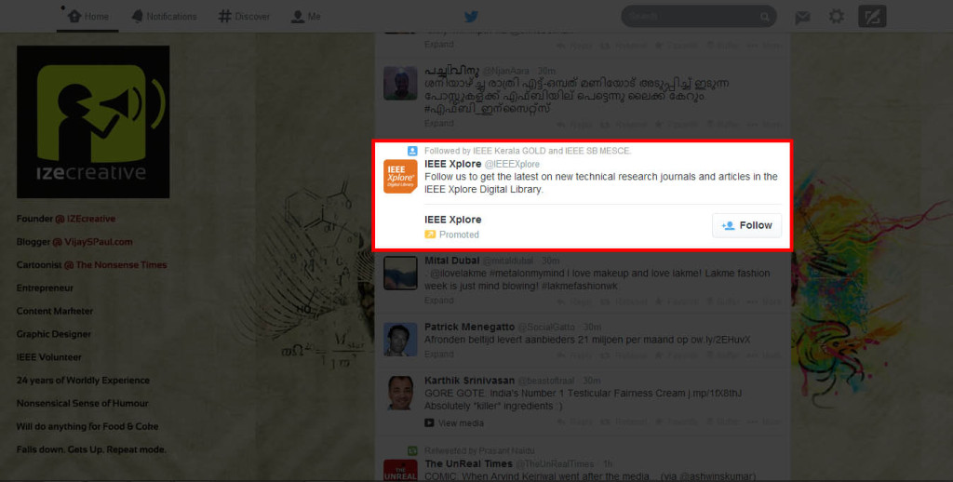The width and height of the screenshot is (953, 482).
Task: Click the @IEEEXplore handle
Action: [x=512, y=164]
